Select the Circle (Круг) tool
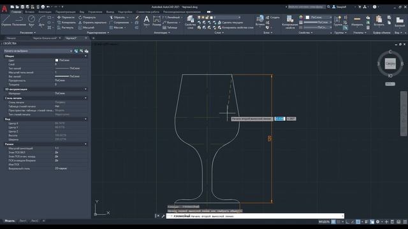 (x=31, y=21)
